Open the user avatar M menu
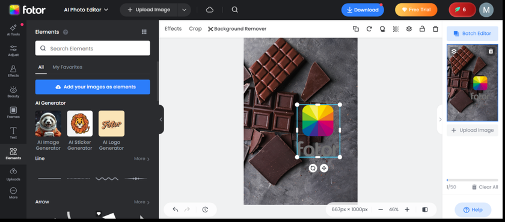The height and width of the screenshot is (222, 505). pyautogui.click(x=486, y=10)
